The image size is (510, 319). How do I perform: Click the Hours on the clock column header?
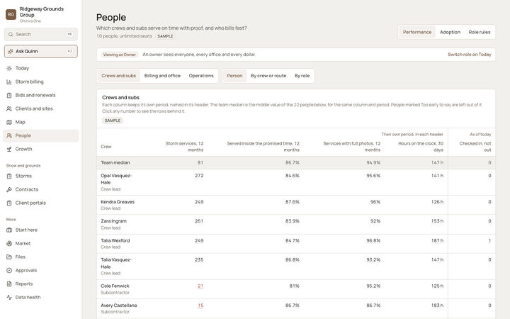tap(421, 147)
